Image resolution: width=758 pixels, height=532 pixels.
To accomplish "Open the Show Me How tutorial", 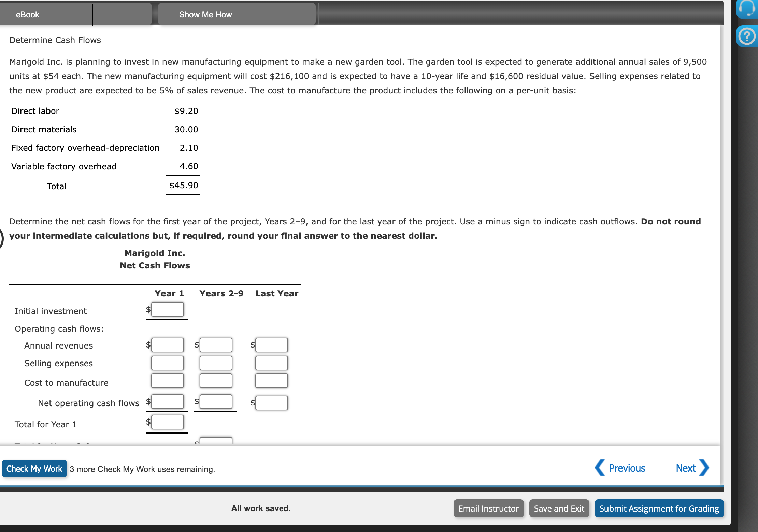I will [x=206, y=14].
